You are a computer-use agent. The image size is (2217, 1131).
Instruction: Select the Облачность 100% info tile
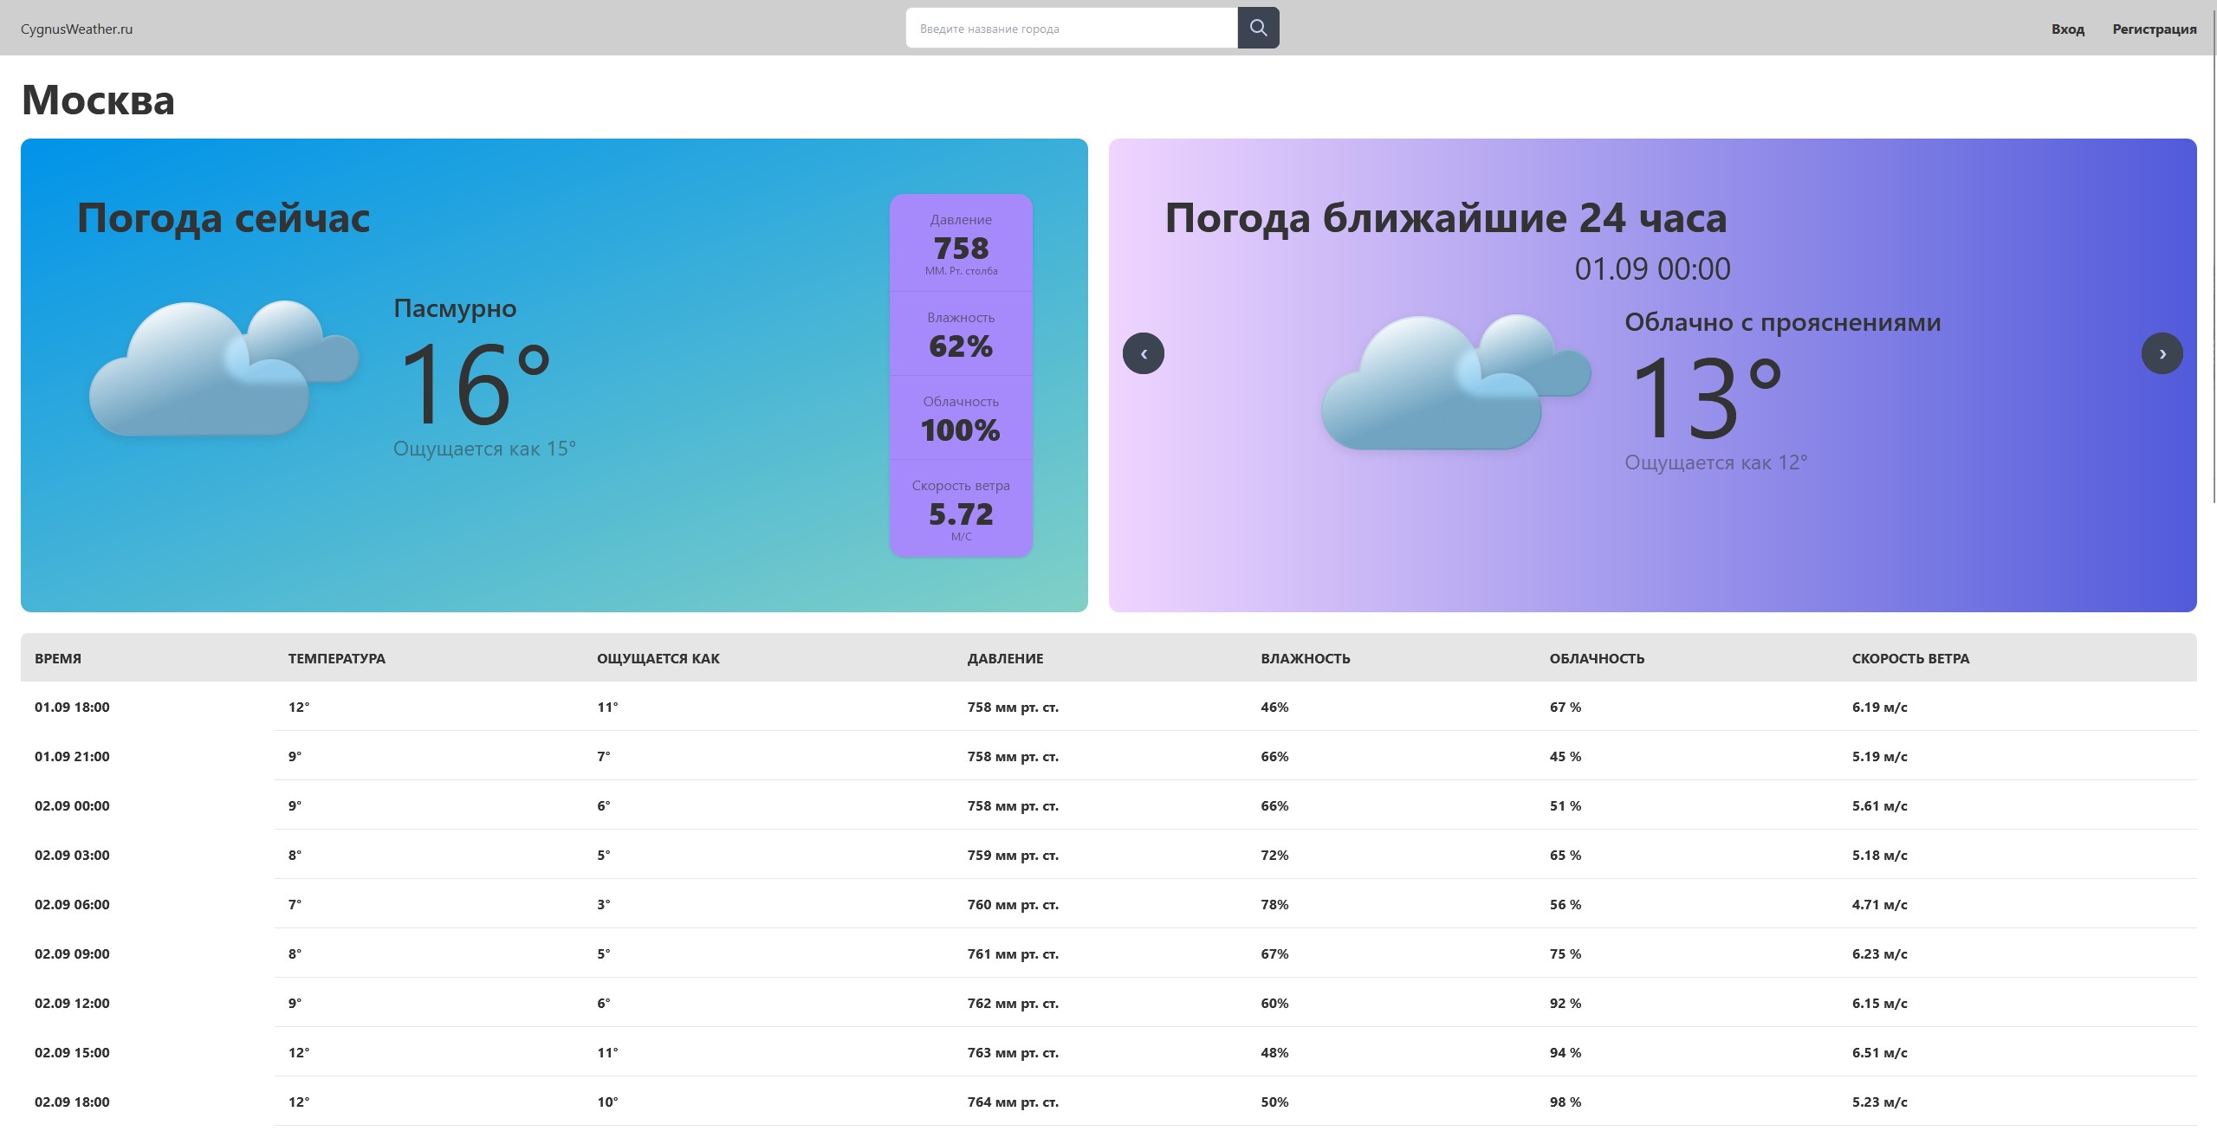point(961,417)
